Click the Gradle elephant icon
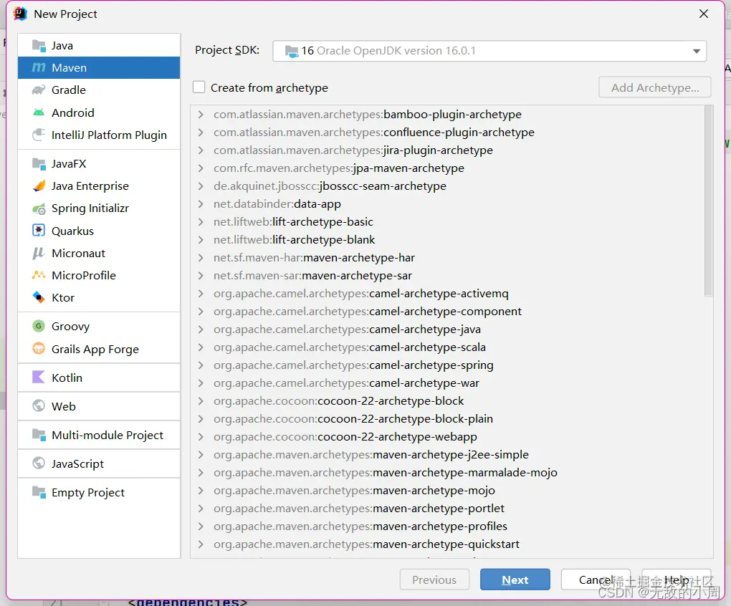The image size is (731, 606). [39, 90]
